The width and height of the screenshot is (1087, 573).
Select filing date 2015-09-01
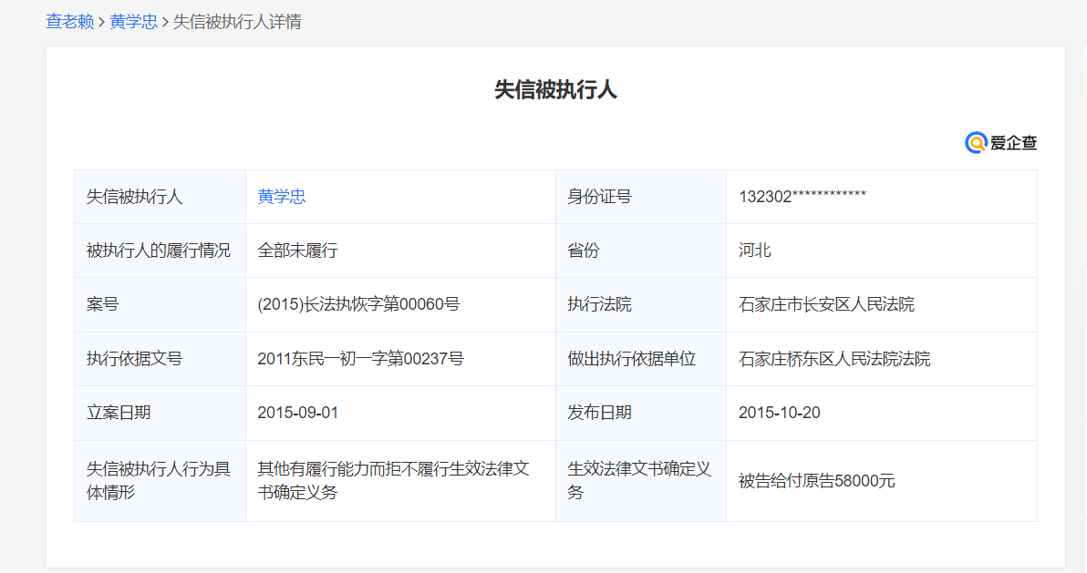coord(298,413)
